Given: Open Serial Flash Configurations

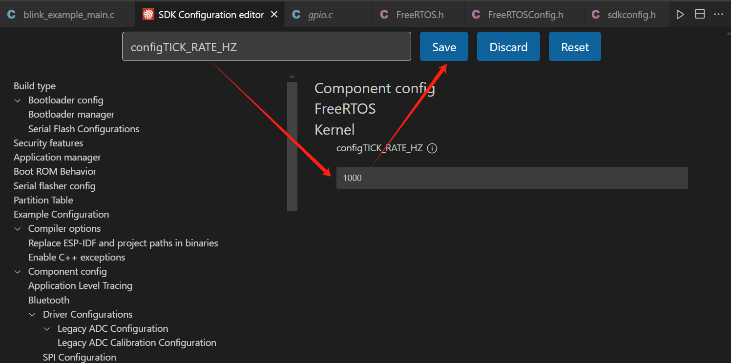Looking at the screenshot, I should click(84, 129).
